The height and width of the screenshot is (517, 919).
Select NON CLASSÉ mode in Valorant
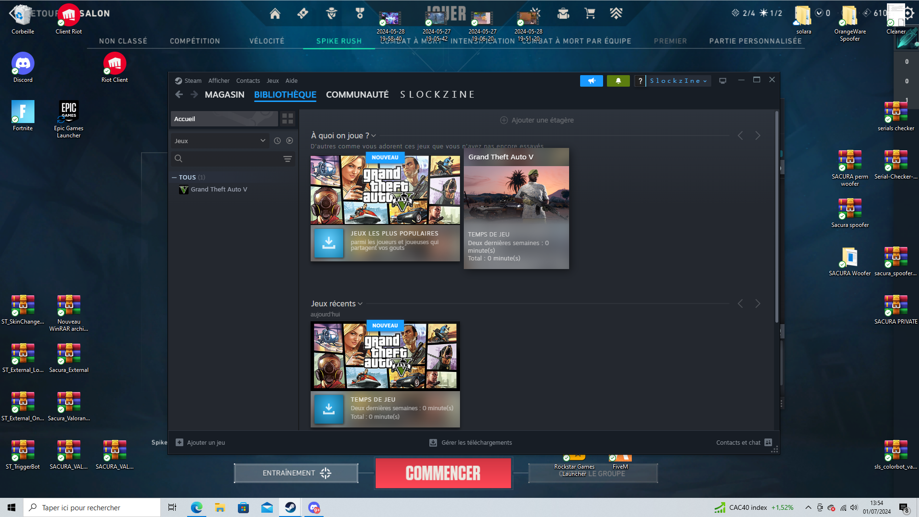point(123,41)
